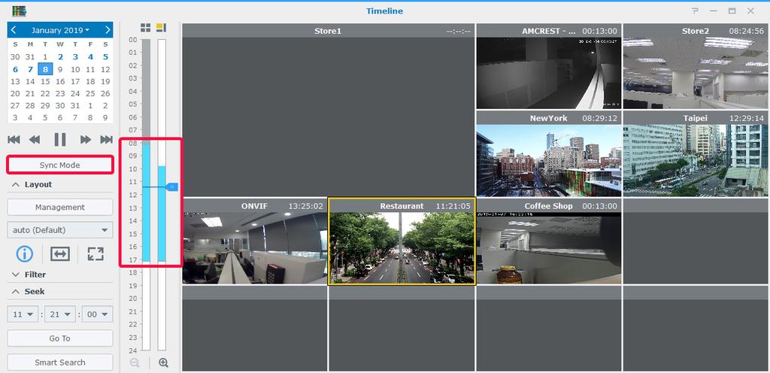This screenshot has height=373, width=770.
Task: Click the Go To button
Action: tap(60, 338)
